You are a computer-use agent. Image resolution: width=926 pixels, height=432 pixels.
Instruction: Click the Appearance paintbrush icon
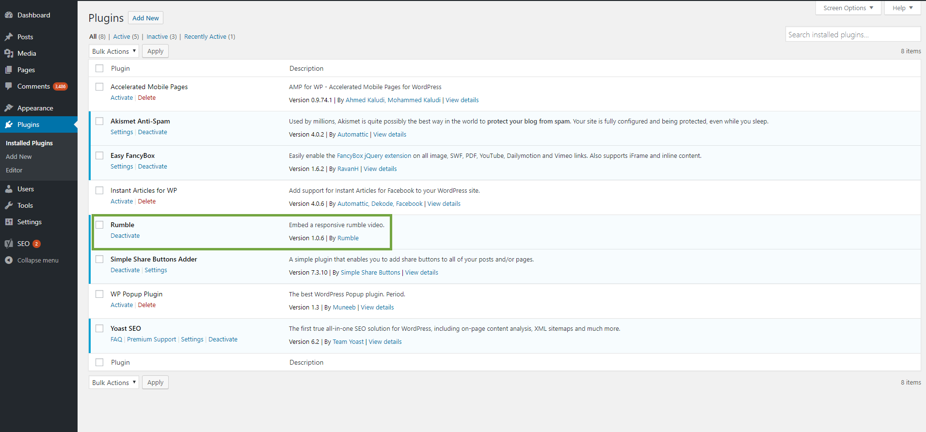pos(9,108)
